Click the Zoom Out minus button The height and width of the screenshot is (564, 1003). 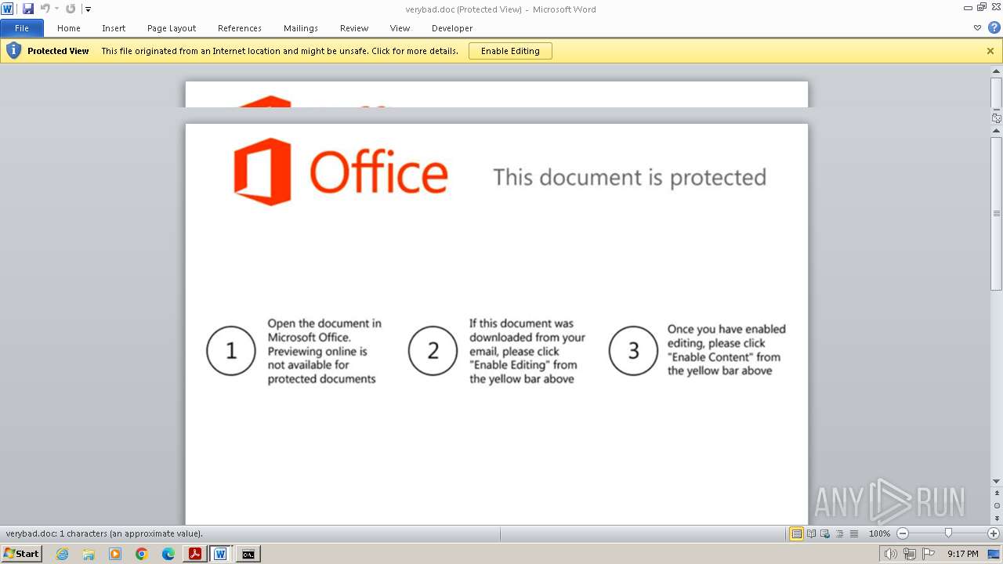tap(903, 533)
